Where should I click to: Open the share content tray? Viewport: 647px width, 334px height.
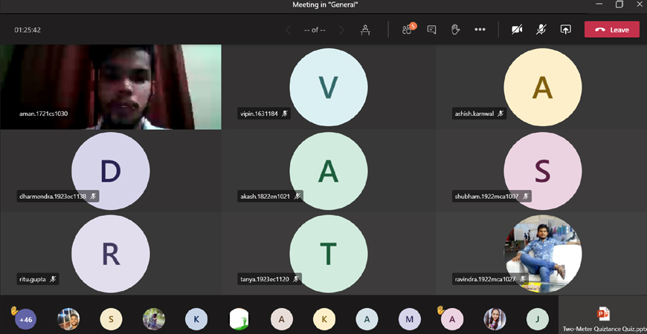coord(565,30)
